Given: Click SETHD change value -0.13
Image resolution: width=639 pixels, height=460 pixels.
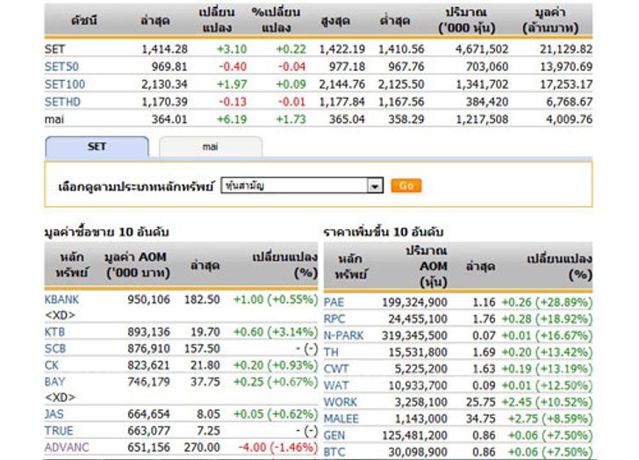Looking at the screenshot, I should [x=233, y=102].
